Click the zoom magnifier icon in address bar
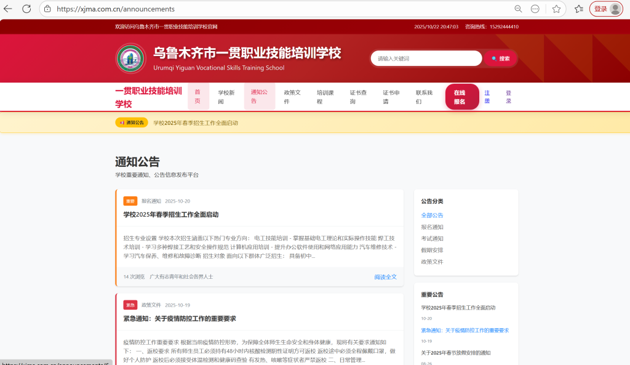The width and height of the screenshot is (630, 365). [518, 9]
